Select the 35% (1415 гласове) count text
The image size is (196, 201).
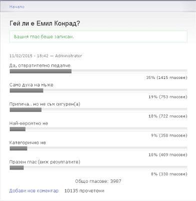(x=166, y=77)
